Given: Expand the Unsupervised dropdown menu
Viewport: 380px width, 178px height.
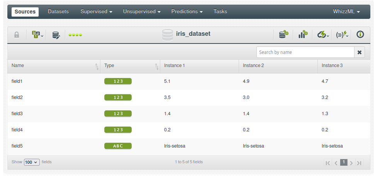Looking at the screenshot, I should 142,12.
